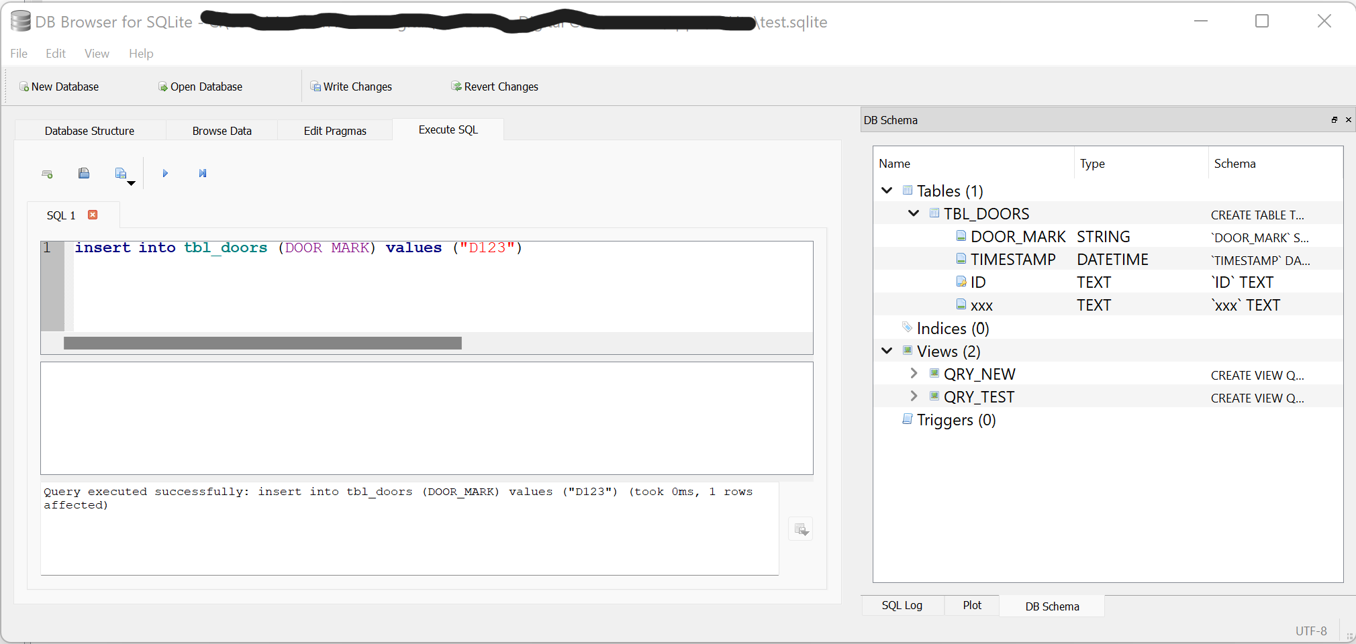Open the Edit menu

click(56, 54)
